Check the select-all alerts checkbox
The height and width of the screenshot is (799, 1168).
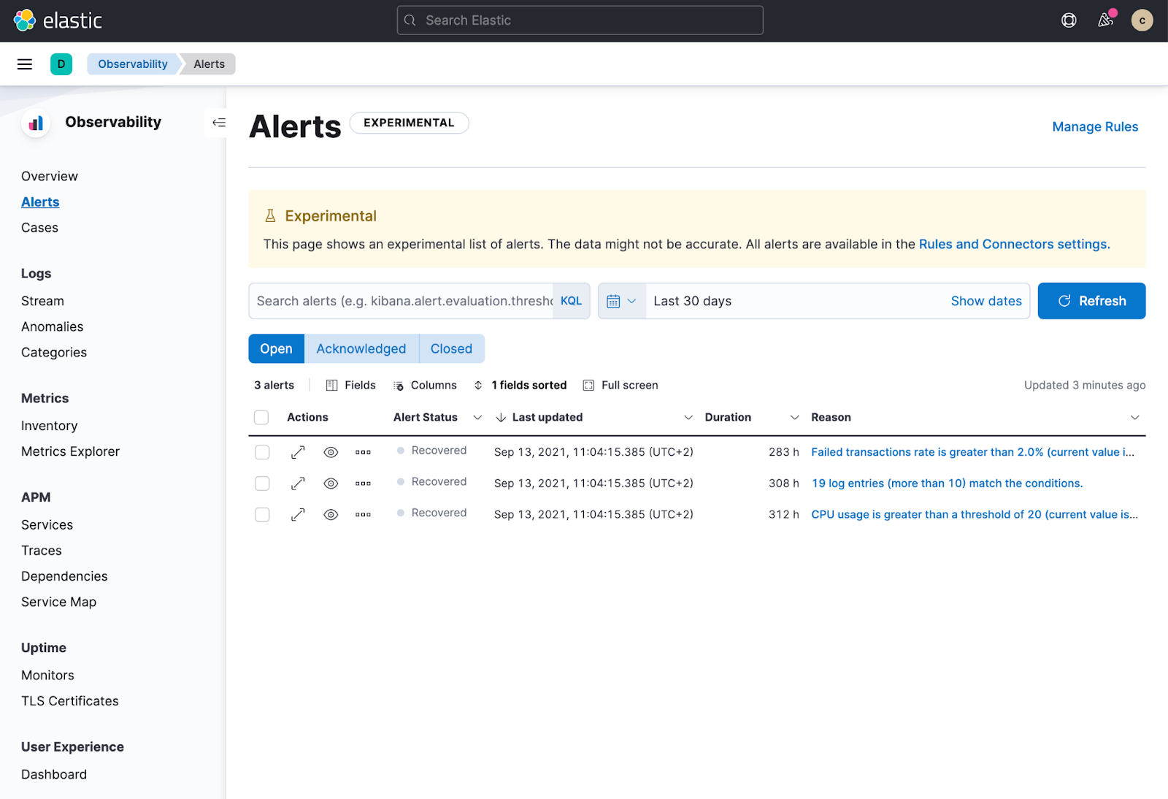point(261,417)
